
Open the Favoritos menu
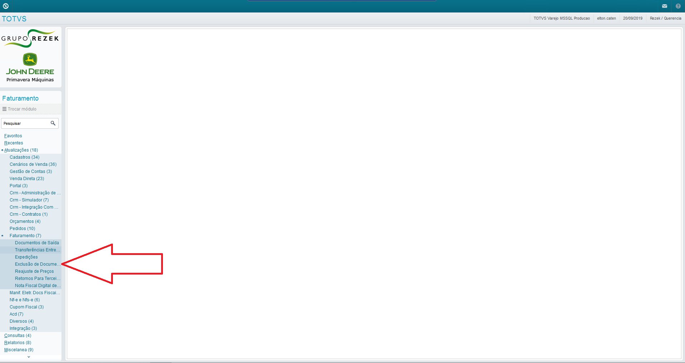coord(13,136)
